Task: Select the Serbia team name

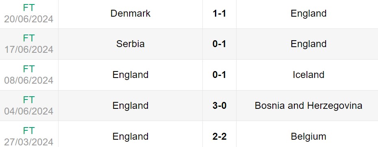Action: coord(130,44)
